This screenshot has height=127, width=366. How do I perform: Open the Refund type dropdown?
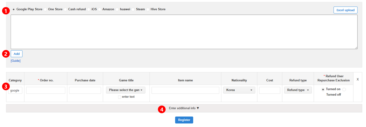[298, 90]
